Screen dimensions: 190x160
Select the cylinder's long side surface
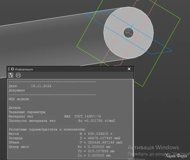(44, 43)
